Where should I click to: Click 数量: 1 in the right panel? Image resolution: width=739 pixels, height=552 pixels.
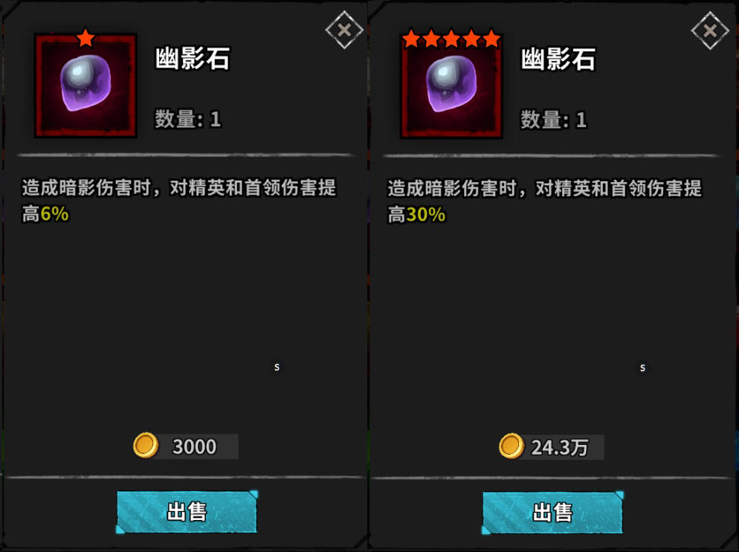pyautogui.click(x=554, y=120)
